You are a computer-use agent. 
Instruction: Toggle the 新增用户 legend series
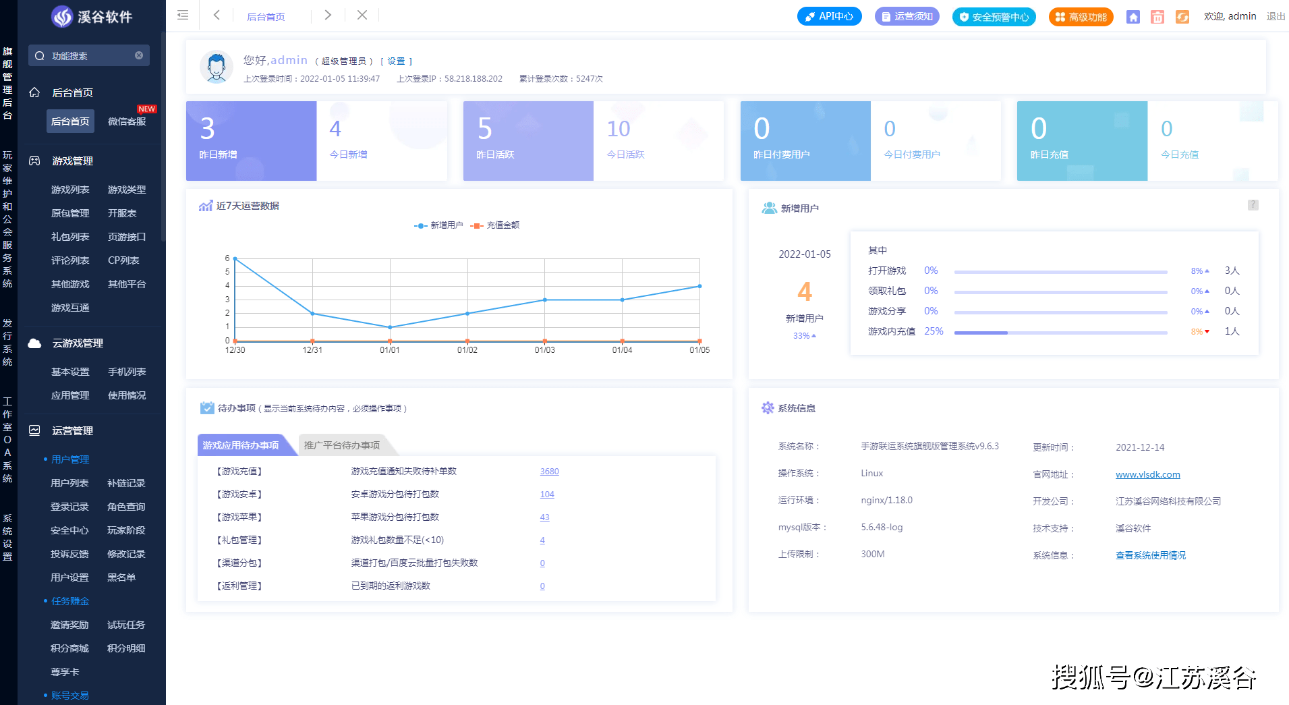point(438,225)
